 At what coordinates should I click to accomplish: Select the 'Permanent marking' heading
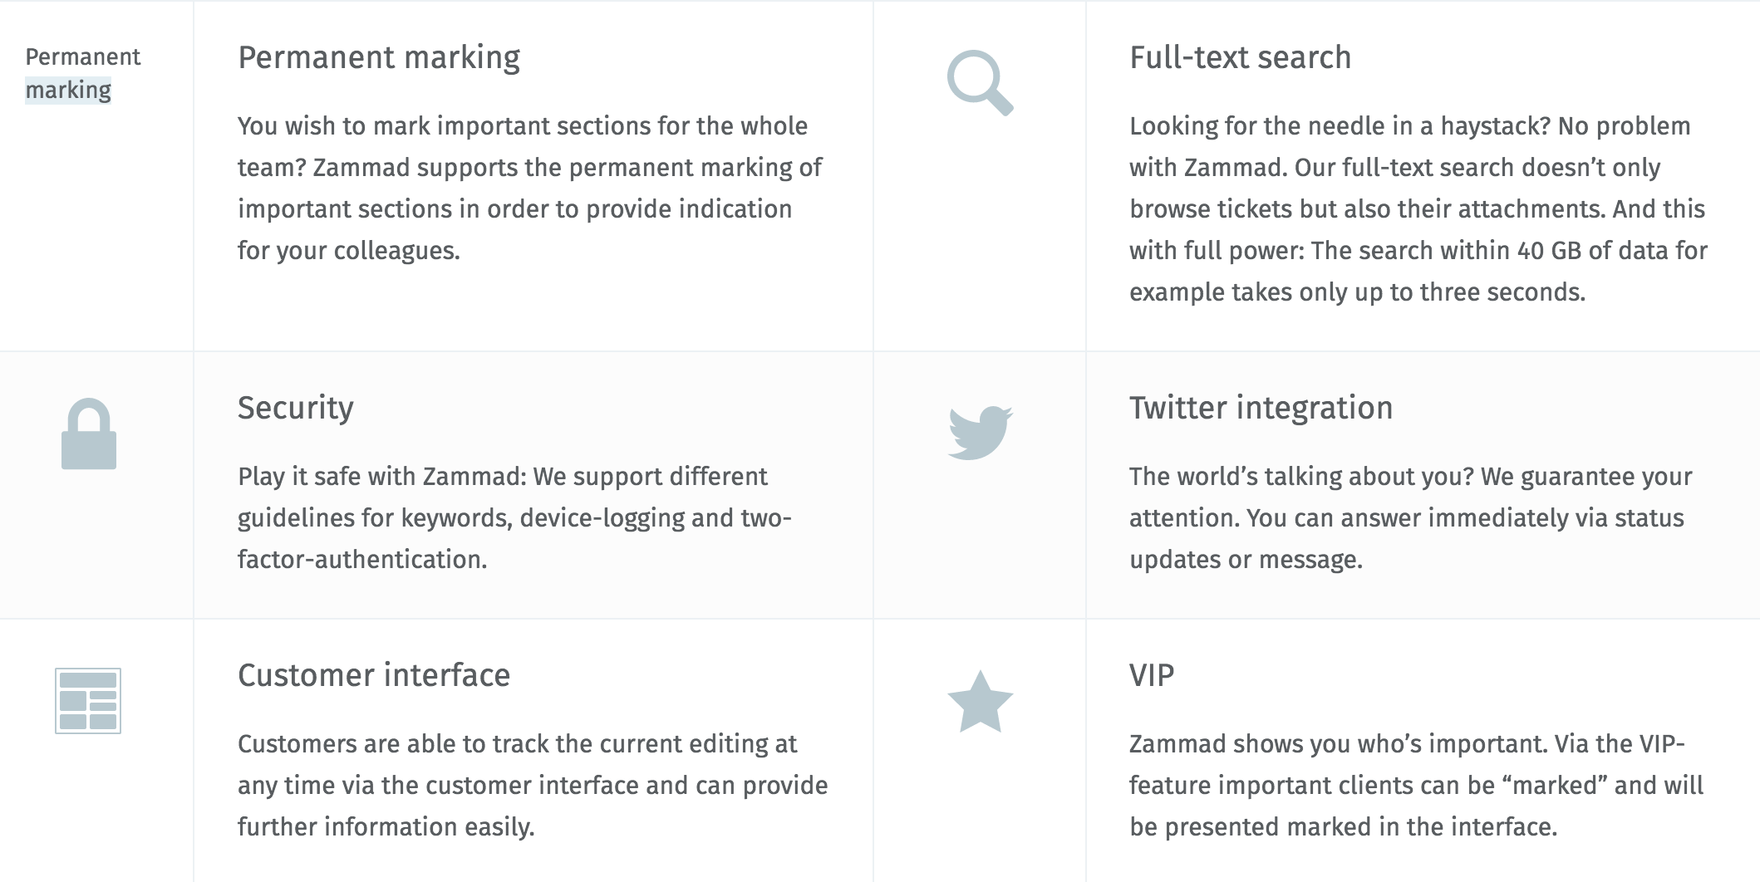coord(379,57)
